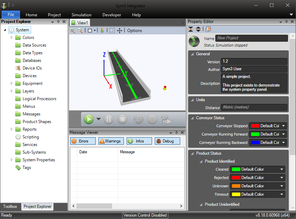Select the Scripting gear item
Image resolution: width=296 pixels, height=219 pixels.
(27, 137)
